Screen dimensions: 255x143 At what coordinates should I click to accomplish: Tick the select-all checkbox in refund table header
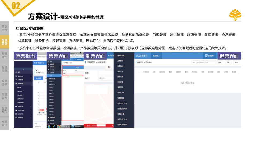[x=139, y=72]
